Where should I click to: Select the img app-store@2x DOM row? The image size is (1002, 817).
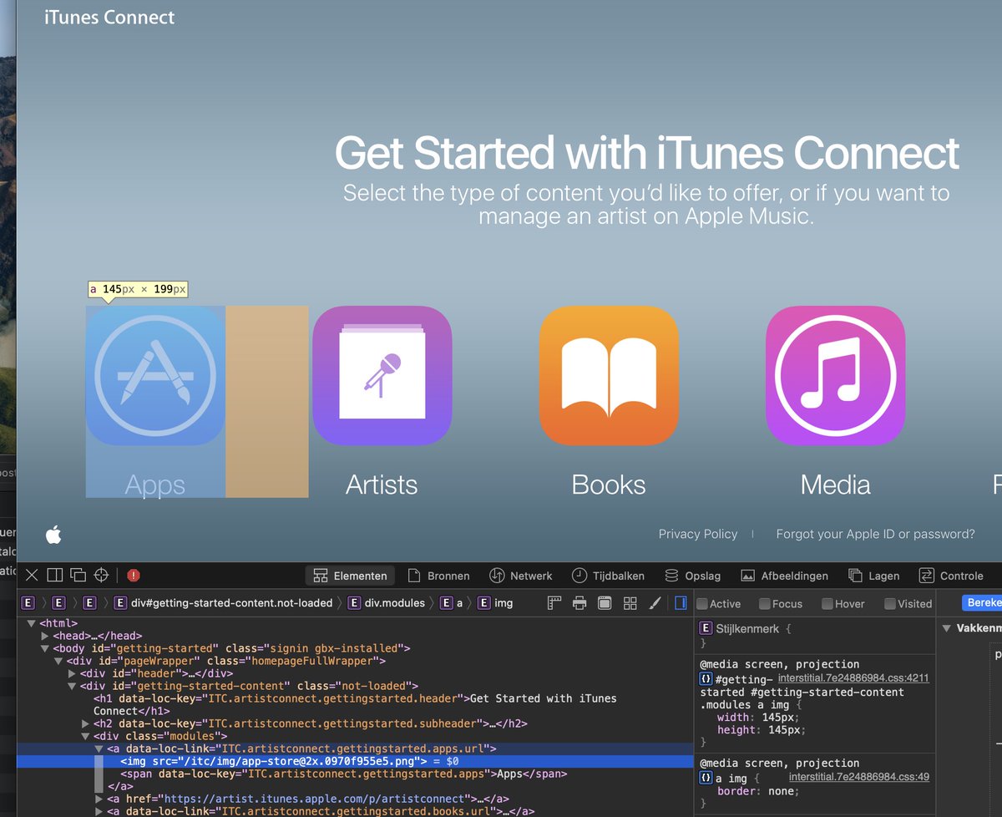click(355, 761)
